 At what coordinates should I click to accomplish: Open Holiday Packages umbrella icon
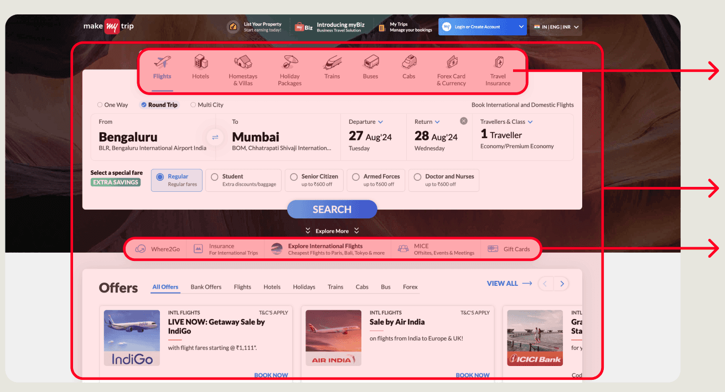(x=289, y=61)
